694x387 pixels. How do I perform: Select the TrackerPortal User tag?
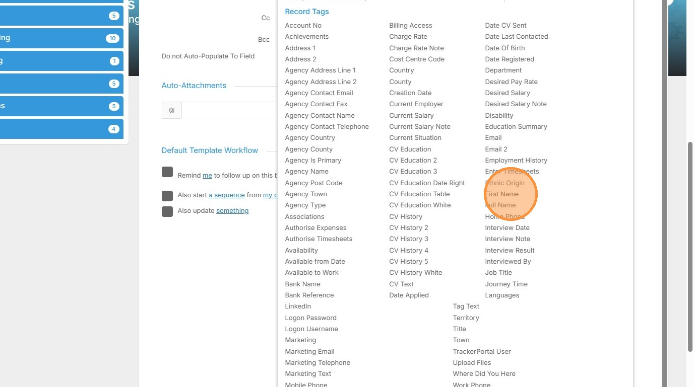point(482,352)
